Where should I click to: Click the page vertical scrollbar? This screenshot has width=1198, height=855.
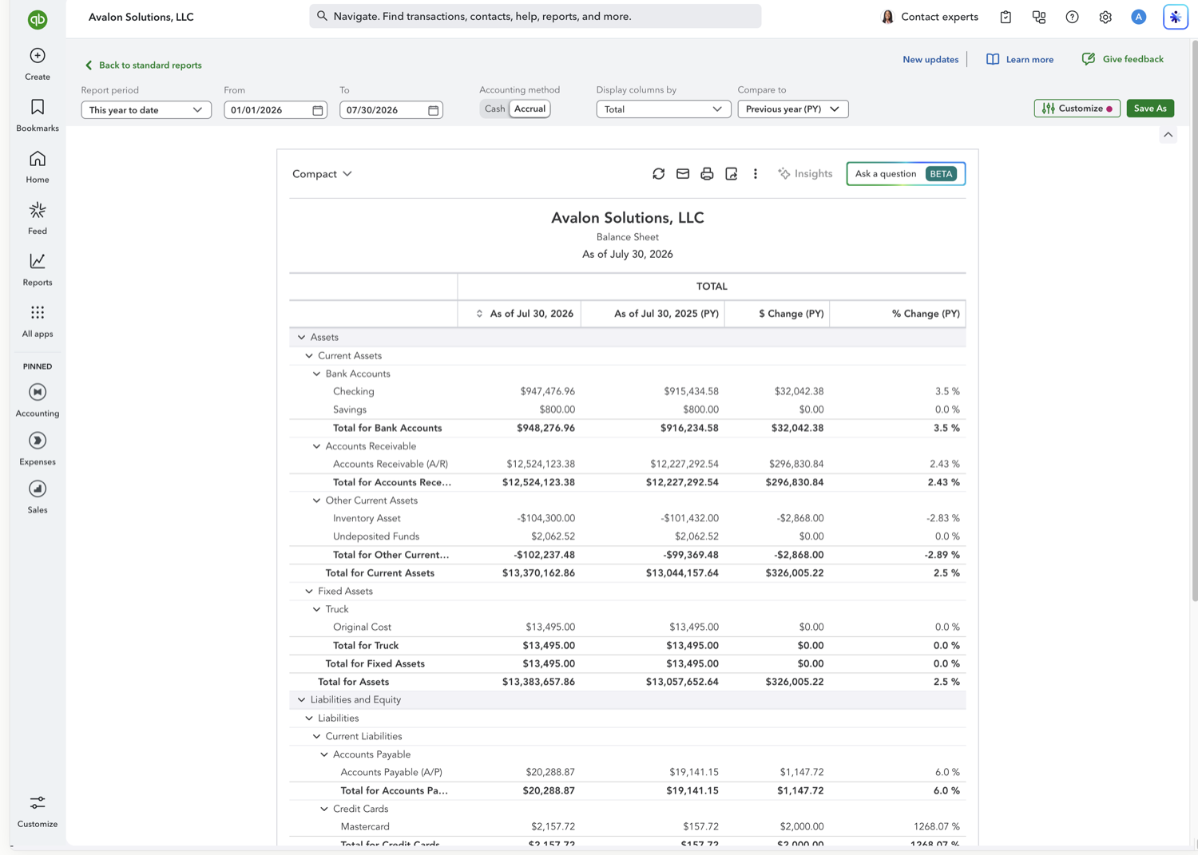coord(1194,319)
